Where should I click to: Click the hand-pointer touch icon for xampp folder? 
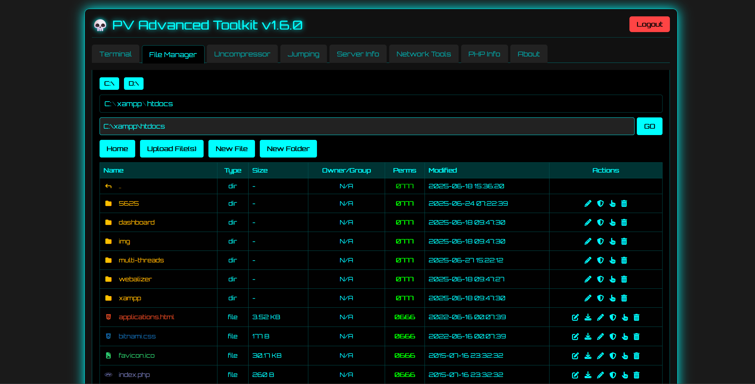point(612,298)
